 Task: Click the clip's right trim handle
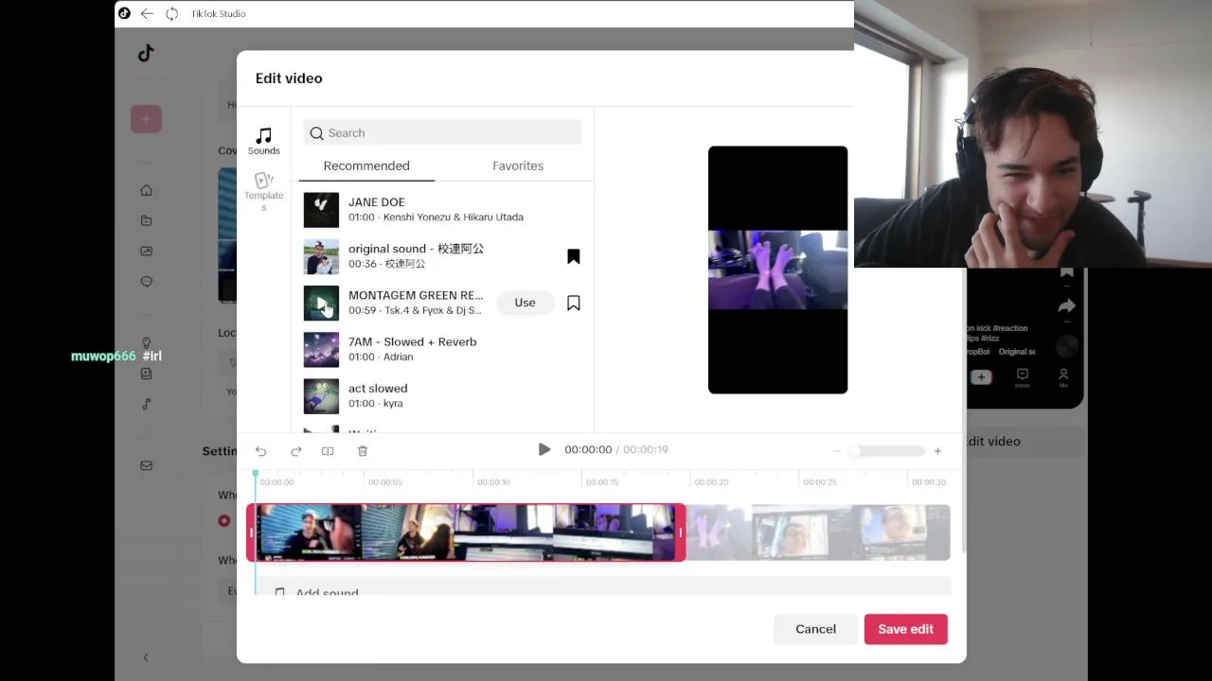coord(681,533)
